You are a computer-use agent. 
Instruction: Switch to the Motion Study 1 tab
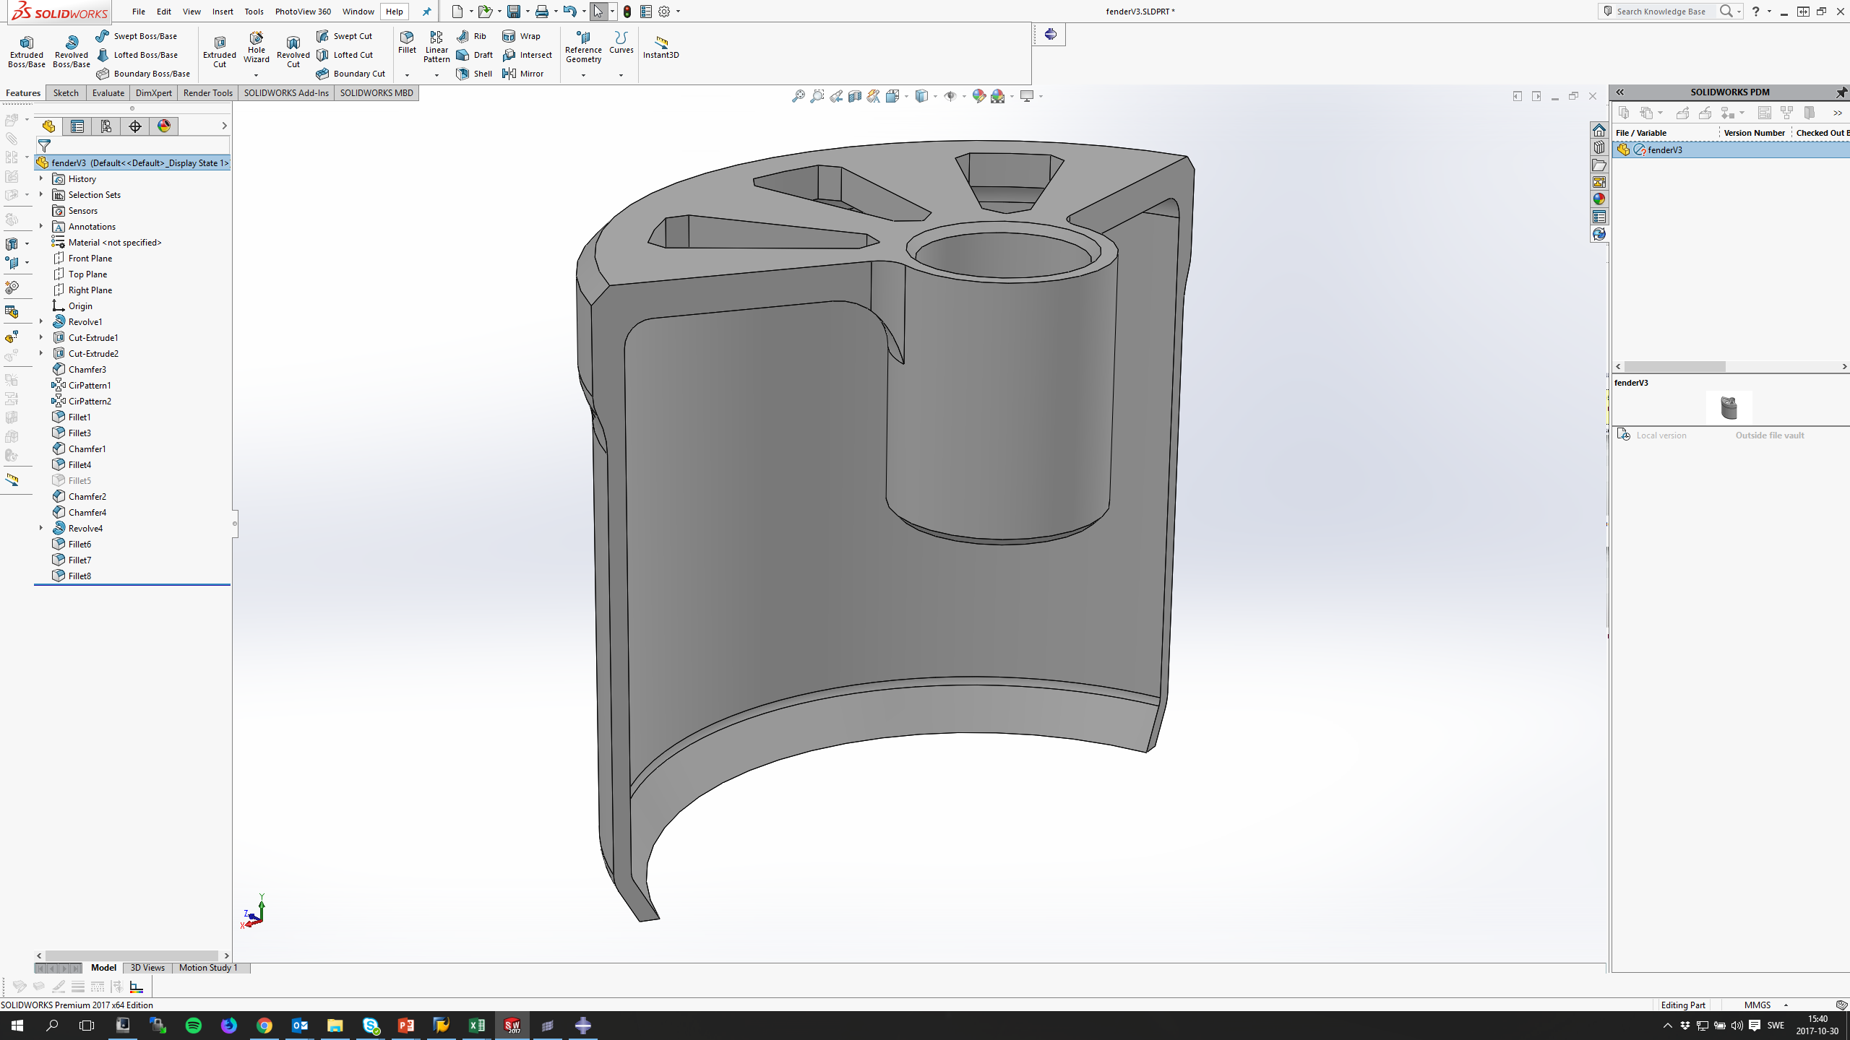point(208,968)
